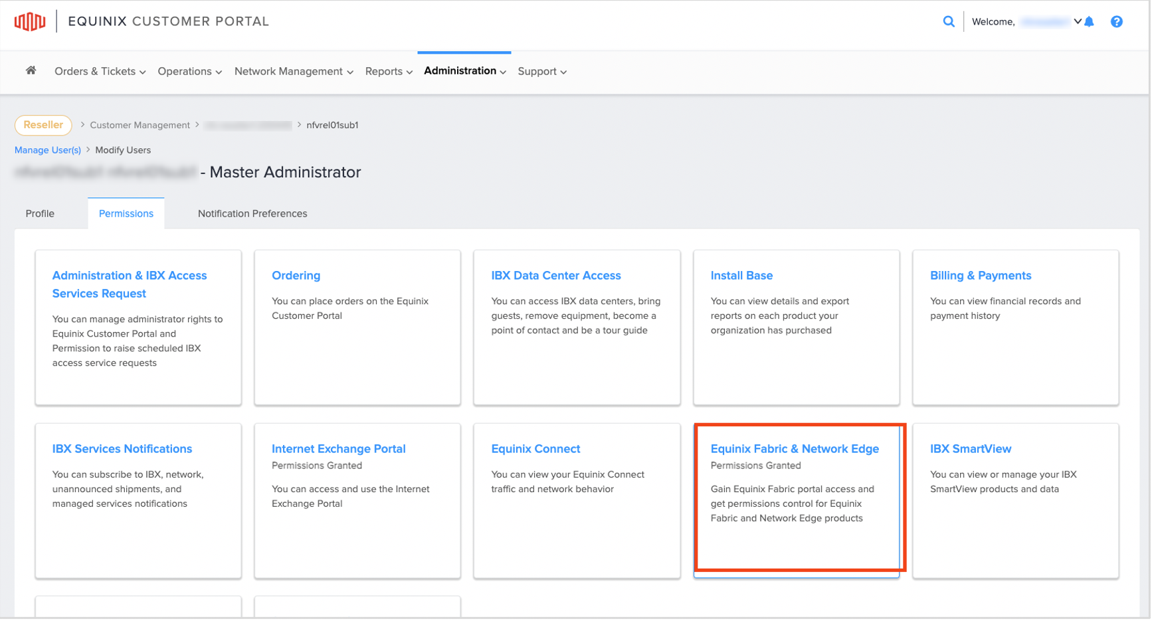Open the Equinix Connect card
The image size is (1154, 623).
coord(577,501)
